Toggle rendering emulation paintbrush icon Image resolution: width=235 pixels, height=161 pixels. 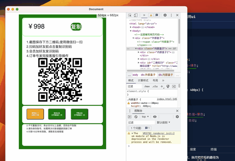click(x=168, y=86)
